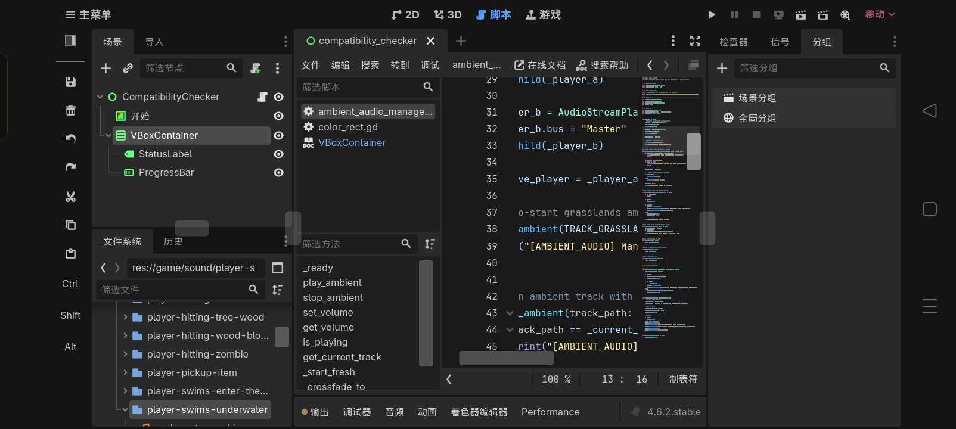Open 在线文档 online docs
This screenshot has height=429, width=956.
click(540, 65)
